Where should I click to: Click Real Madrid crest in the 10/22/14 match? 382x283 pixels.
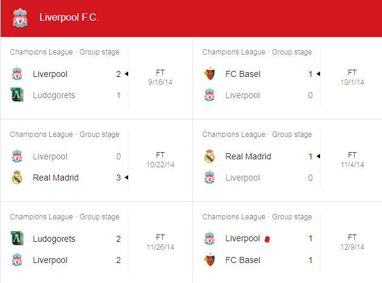point(17,177)
